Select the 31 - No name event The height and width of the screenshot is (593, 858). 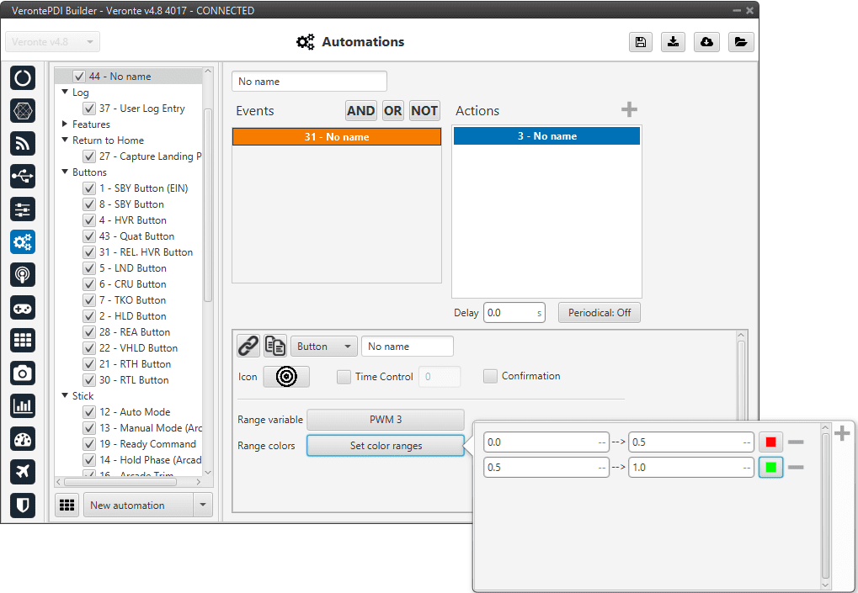point(336,137)
